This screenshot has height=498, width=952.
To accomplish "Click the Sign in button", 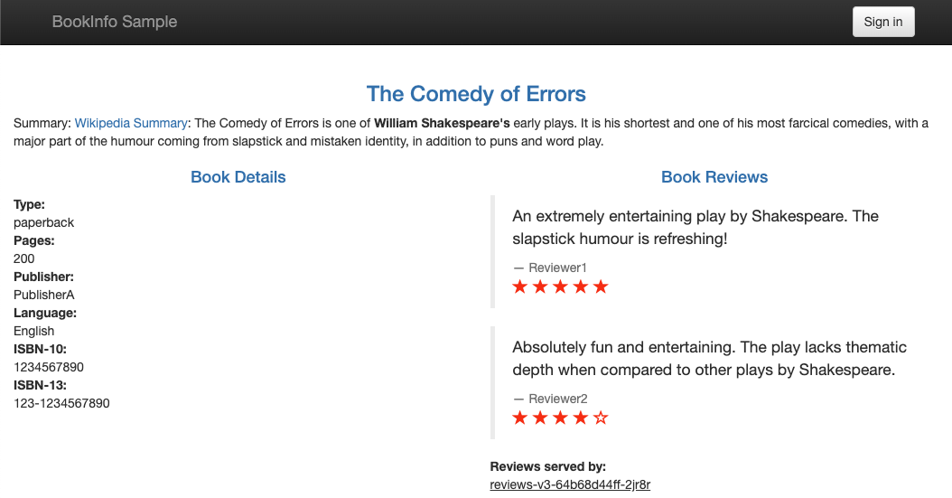I will tap(882, 22).
